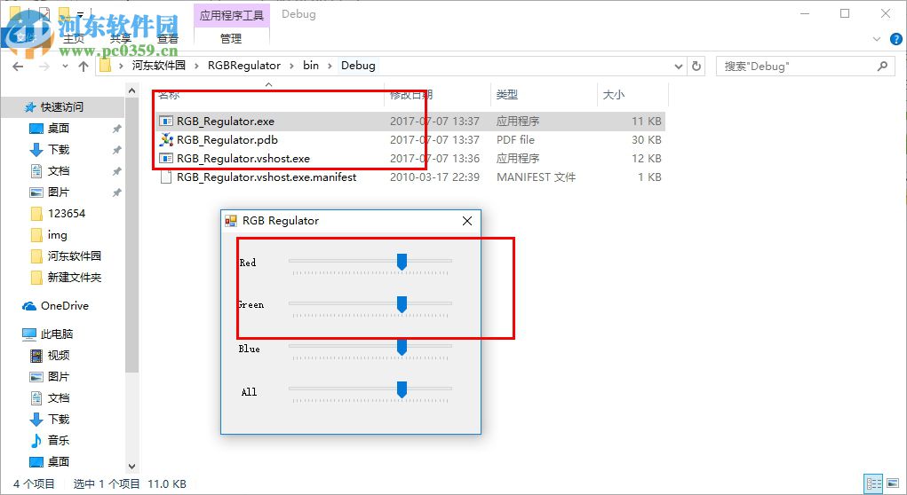This screenshot has height=495, width=907.
Task: Open the img folder in sidebar
Action: tap(49, 235)
